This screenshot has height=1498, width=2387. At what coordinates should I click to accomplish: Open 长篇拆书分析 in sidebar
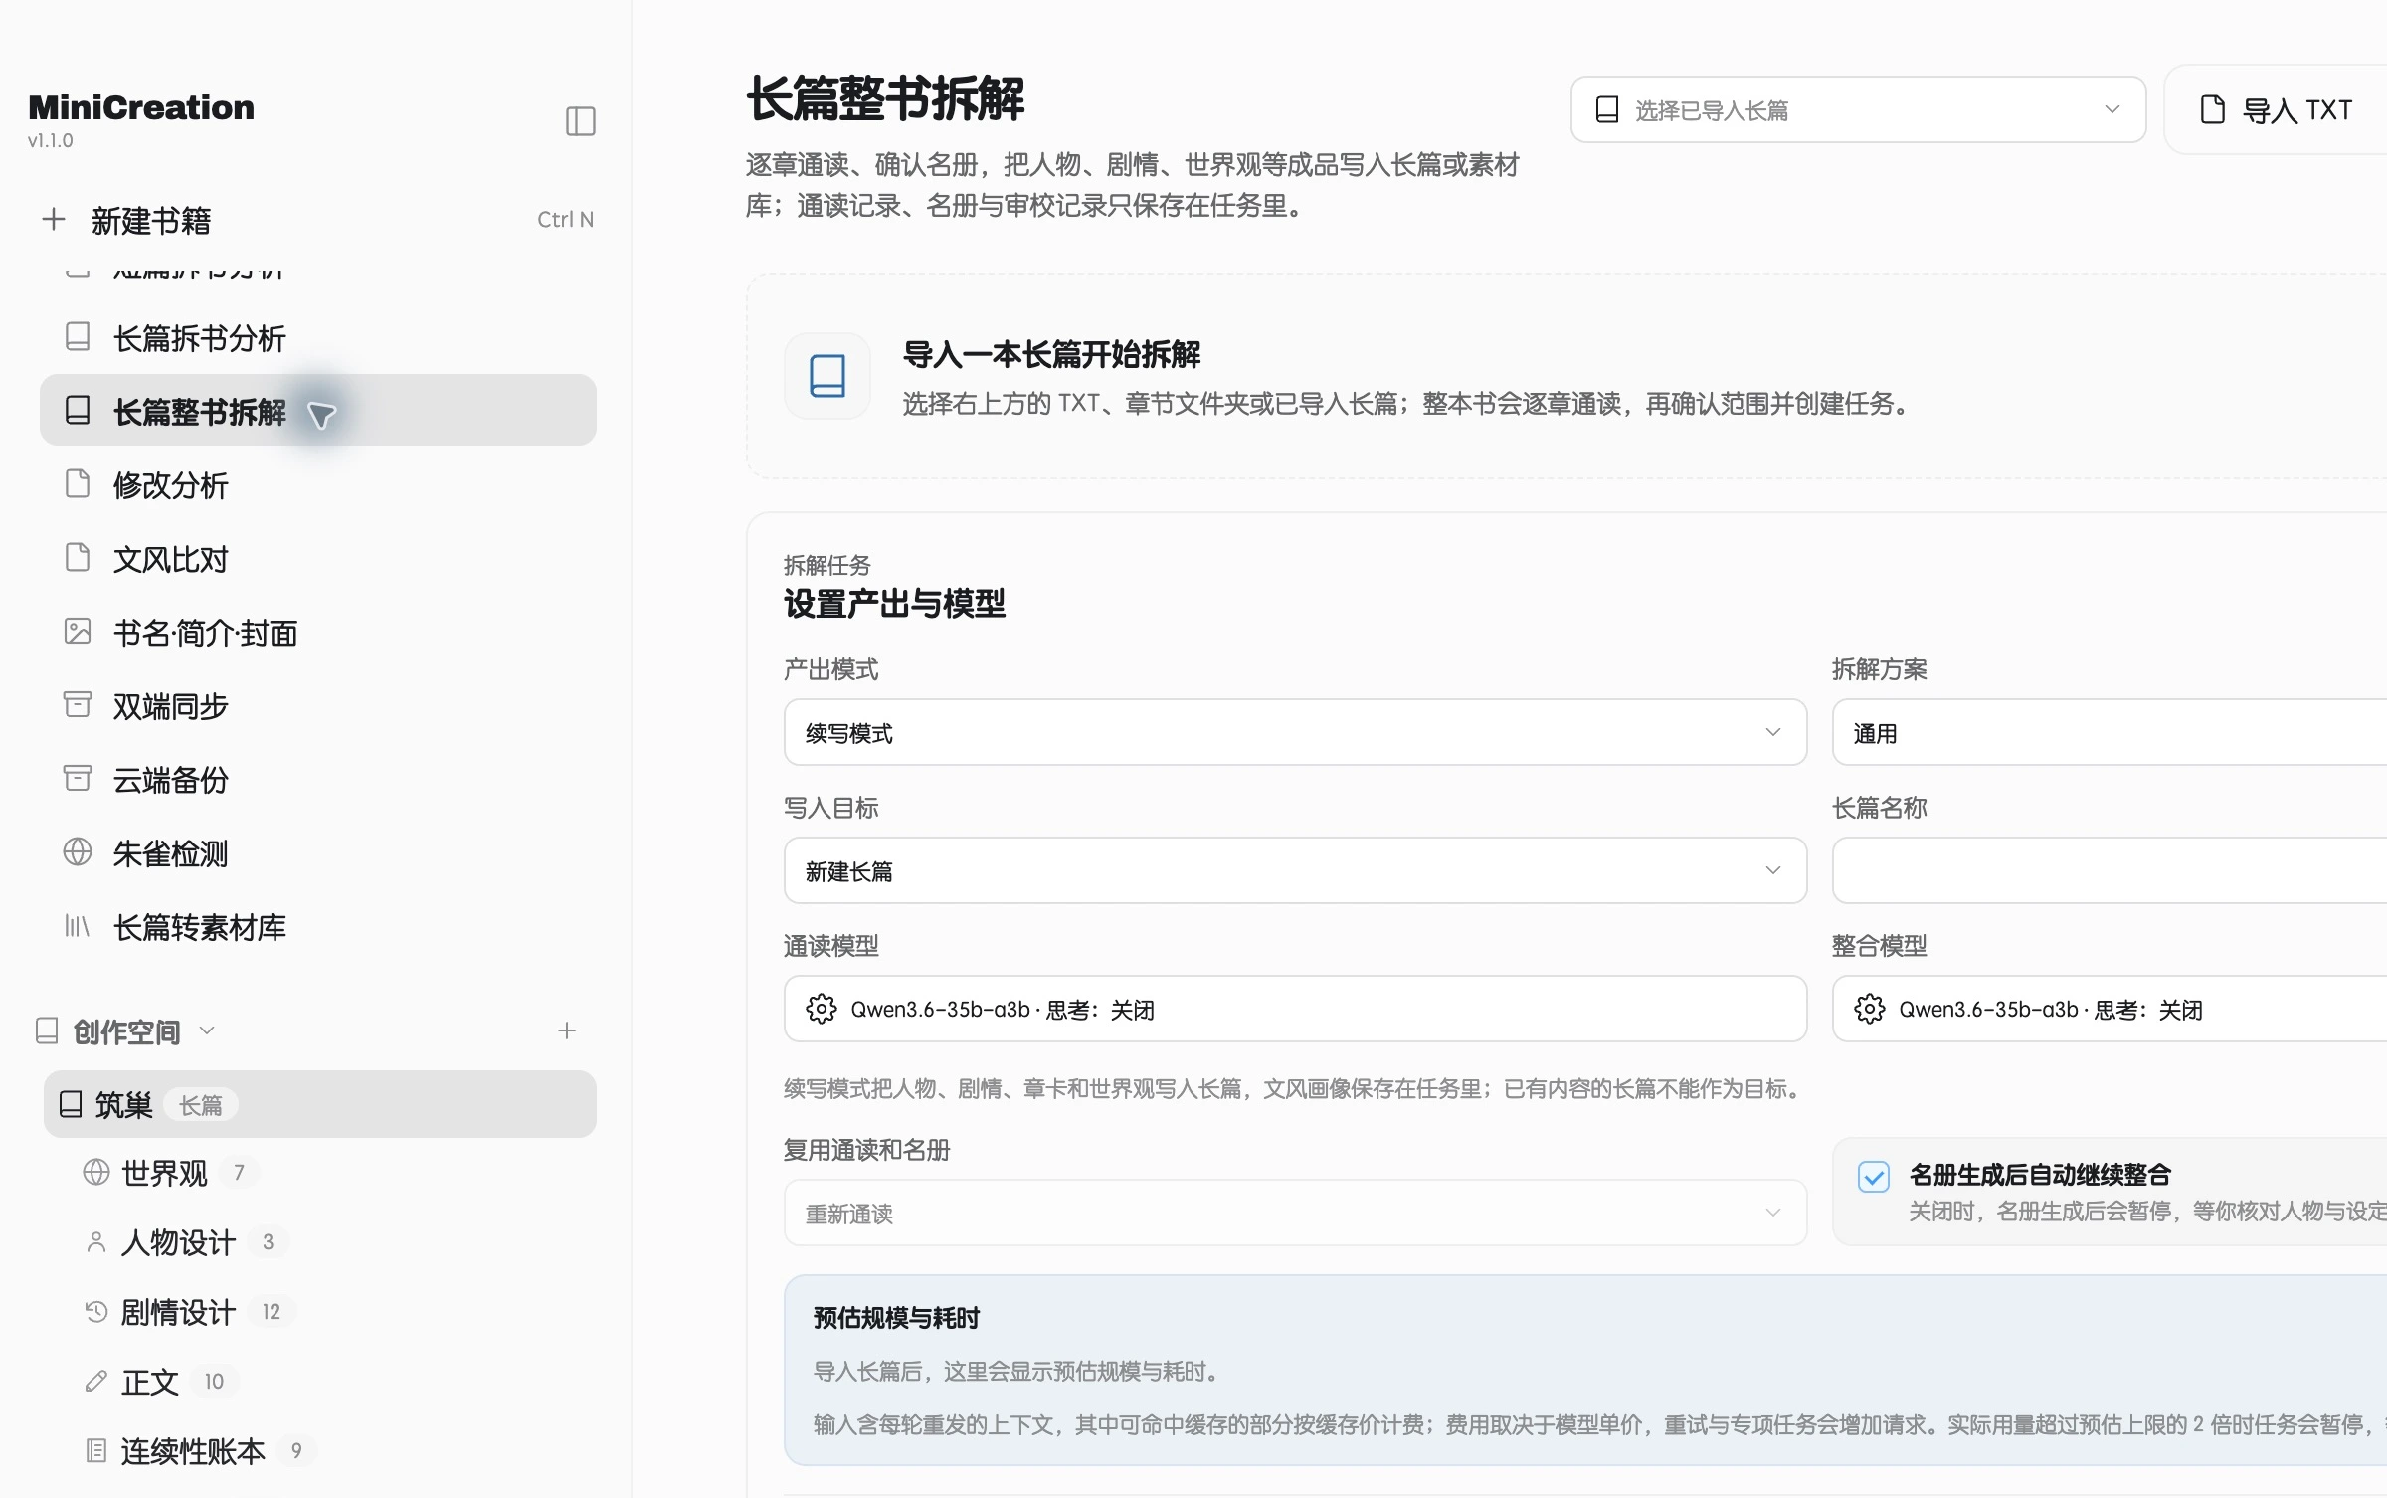click(318, 338)
